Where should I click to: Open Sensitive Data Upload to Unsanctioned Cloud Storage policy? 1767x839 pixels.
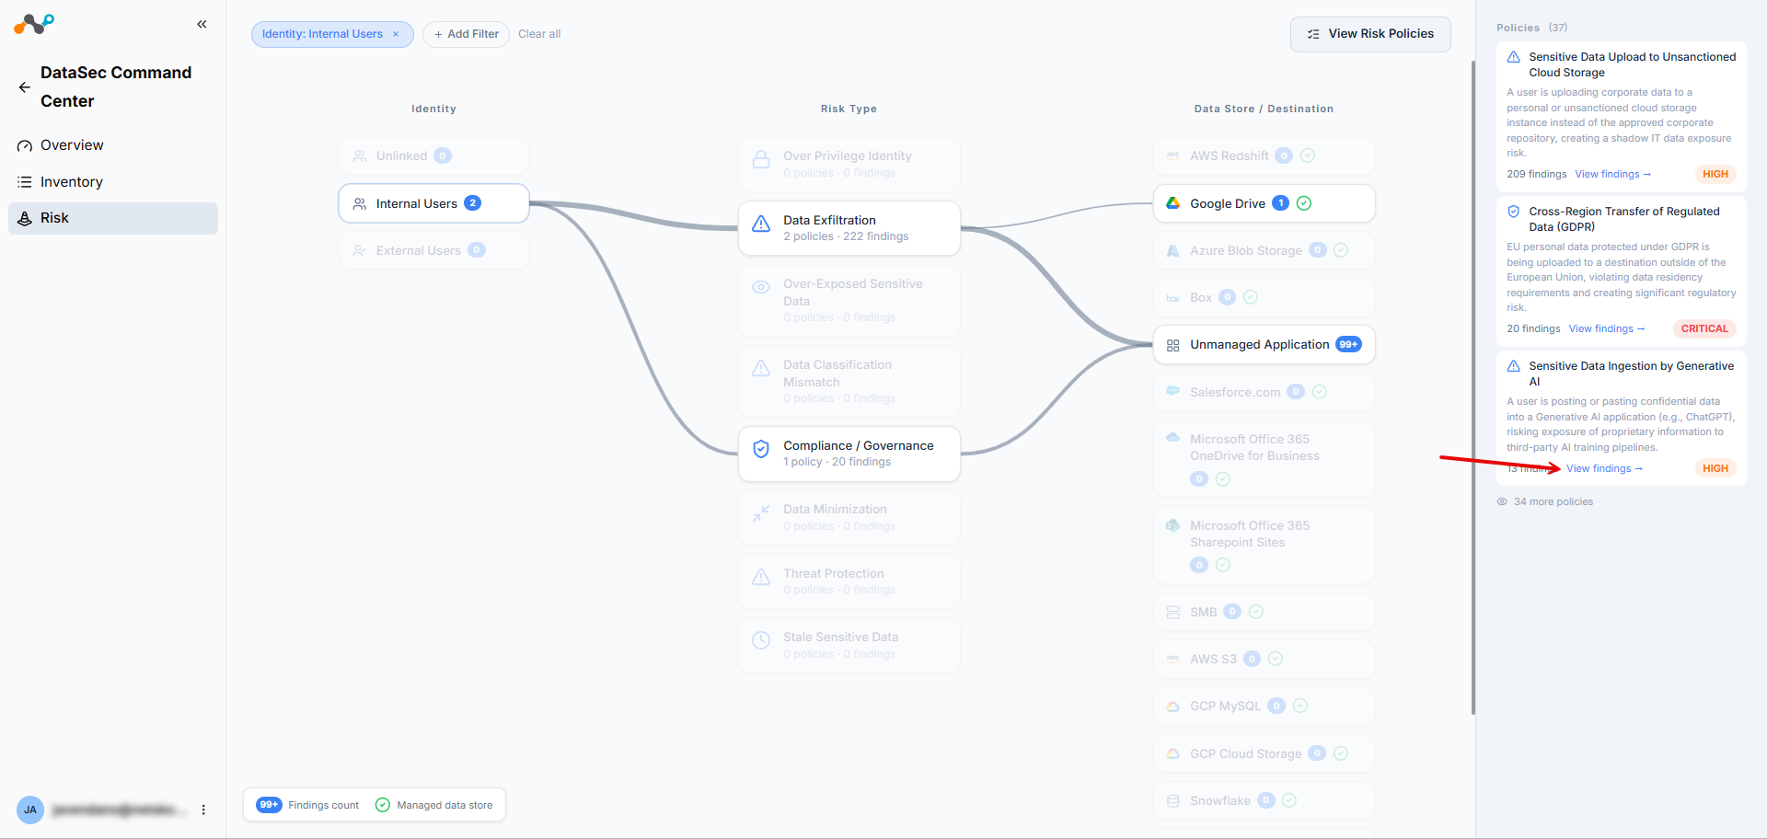[1632, 64]
